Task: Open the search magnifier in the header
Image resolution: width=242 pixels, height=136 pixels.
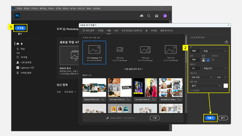Action: tap(149, 16)
